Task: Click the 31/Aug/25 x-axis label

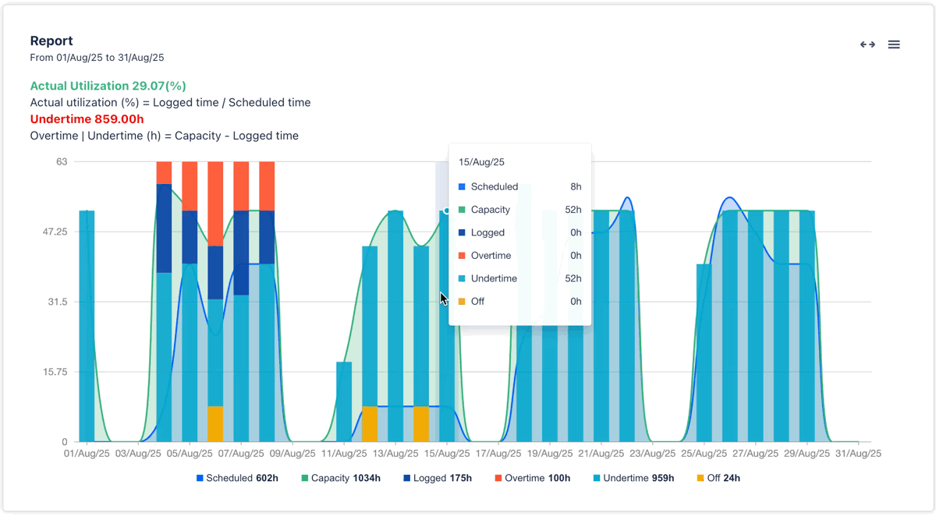Action: pos(858,453)
